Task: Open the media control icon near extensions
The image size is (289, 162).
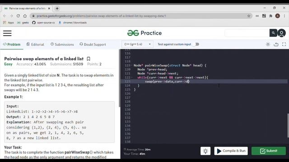Action: 257,16
